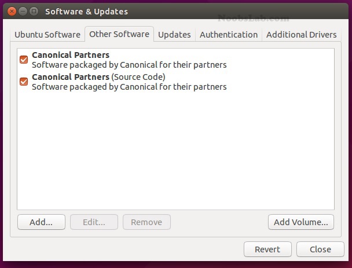Minimize the Software & Updates window
352x268 pixels.
pos(23,11)
